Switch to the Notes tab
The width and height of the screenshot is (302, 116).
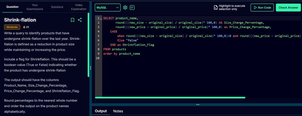118,111
